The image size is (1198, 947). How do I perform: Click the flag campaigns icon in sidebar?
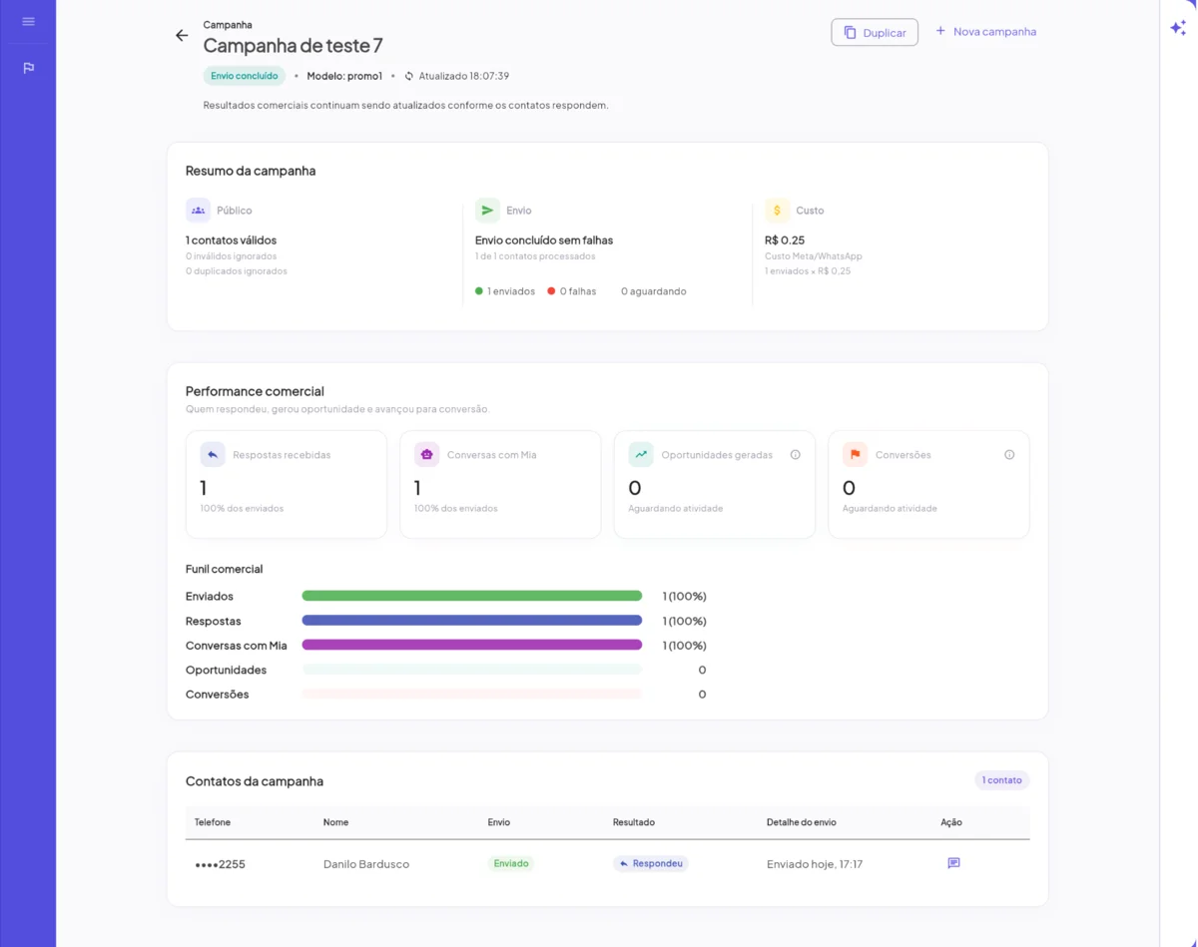[x=28, y=68]
